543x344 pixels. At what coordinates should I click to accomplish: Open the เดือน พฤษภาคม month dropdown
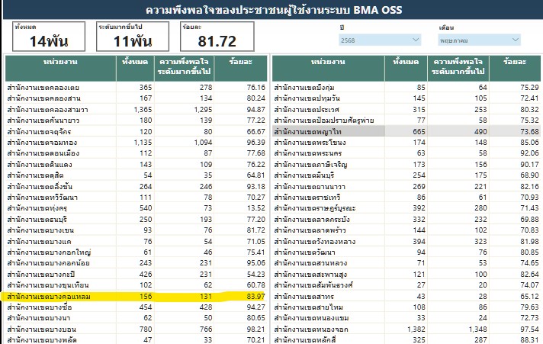point(479,40)
